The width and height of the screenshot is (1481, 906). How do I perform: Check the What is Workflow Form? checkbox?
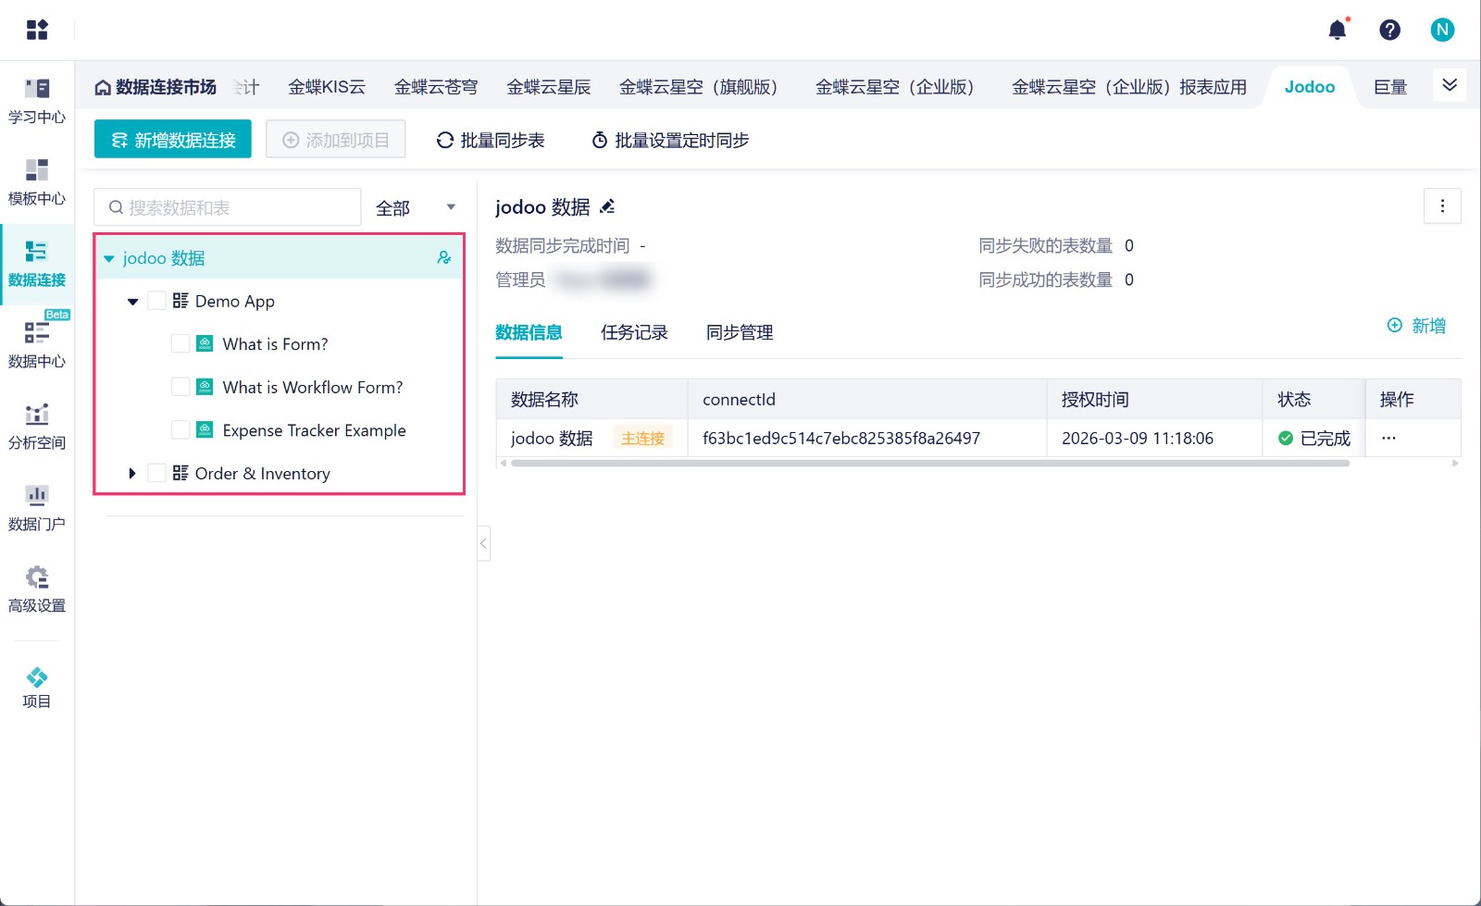point(180,387)
